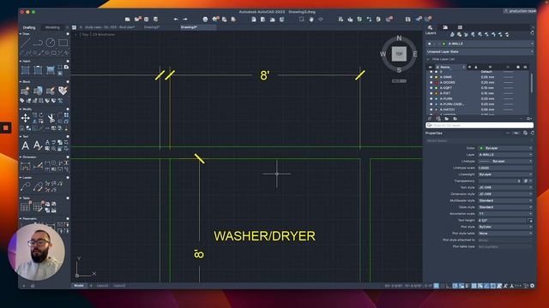Select the Circle tool
549x308 pixels.
51,43
